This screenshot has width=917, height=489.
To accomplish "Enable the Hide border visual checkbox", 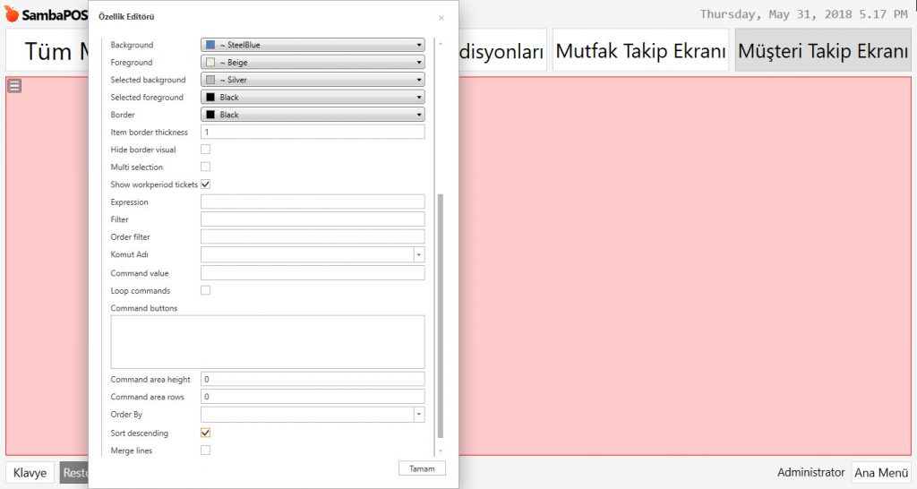I will pos(206,150).
